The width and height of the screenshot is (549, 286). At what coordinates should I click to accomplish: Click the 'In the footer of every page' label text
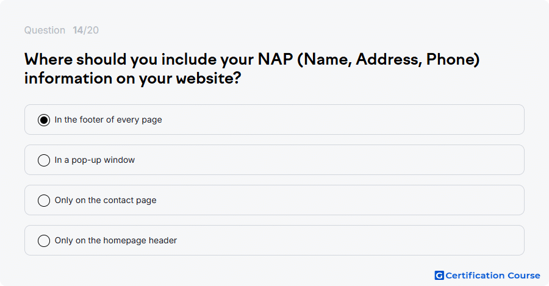point(108,120)
